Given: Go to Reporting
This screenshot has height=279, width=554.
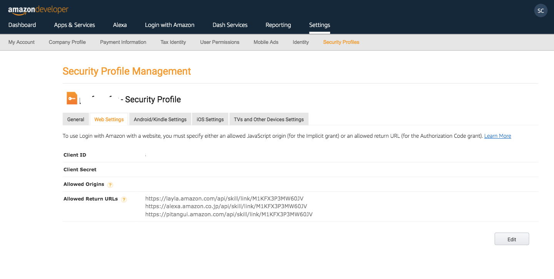Looking at the screenshot, I should [278, 25].
